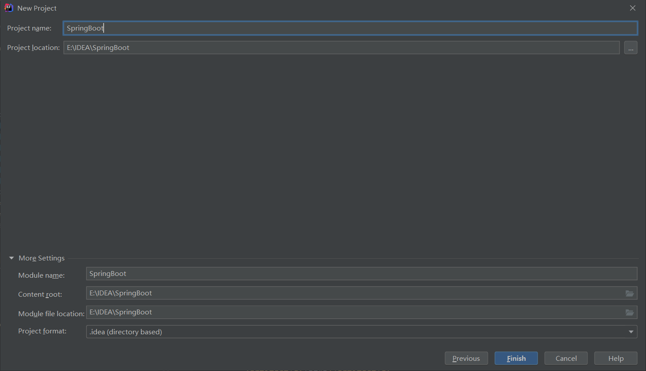646x371 pixels.
Task: Click the Project format label
Action: [x=42, y=331]
